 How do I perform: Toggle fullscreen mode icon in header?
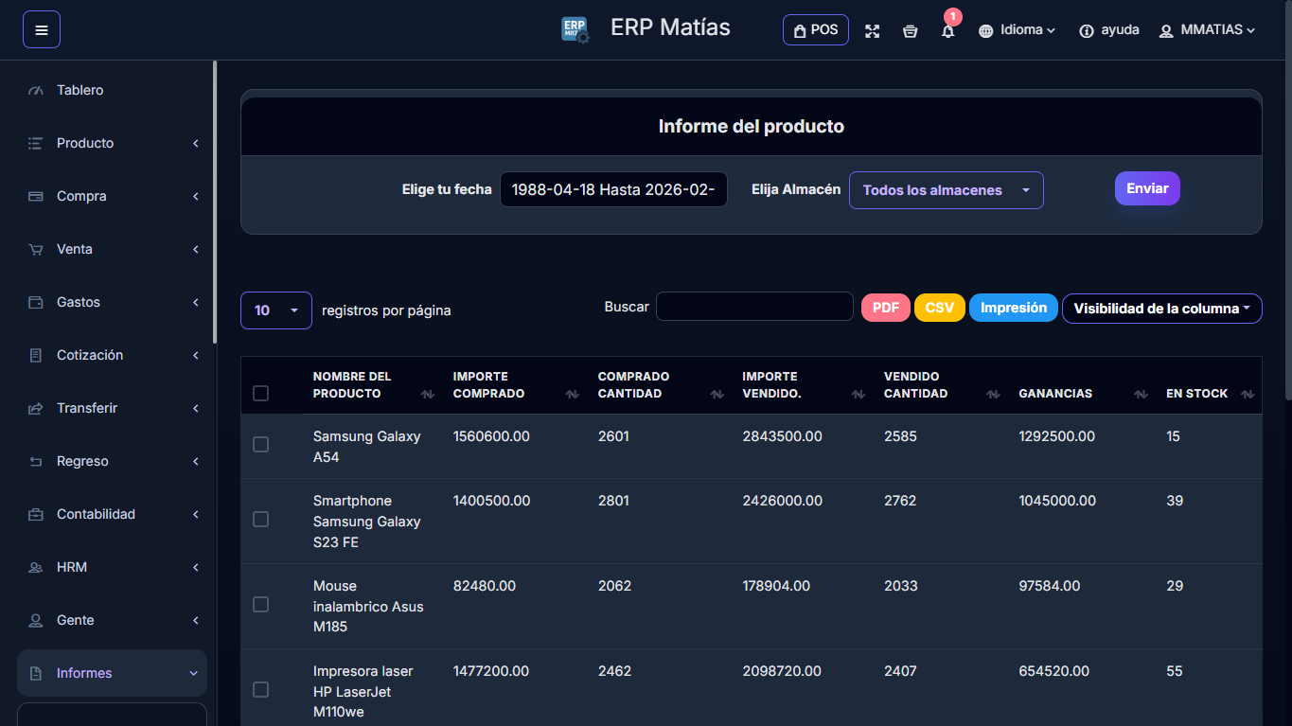(872, 30)
